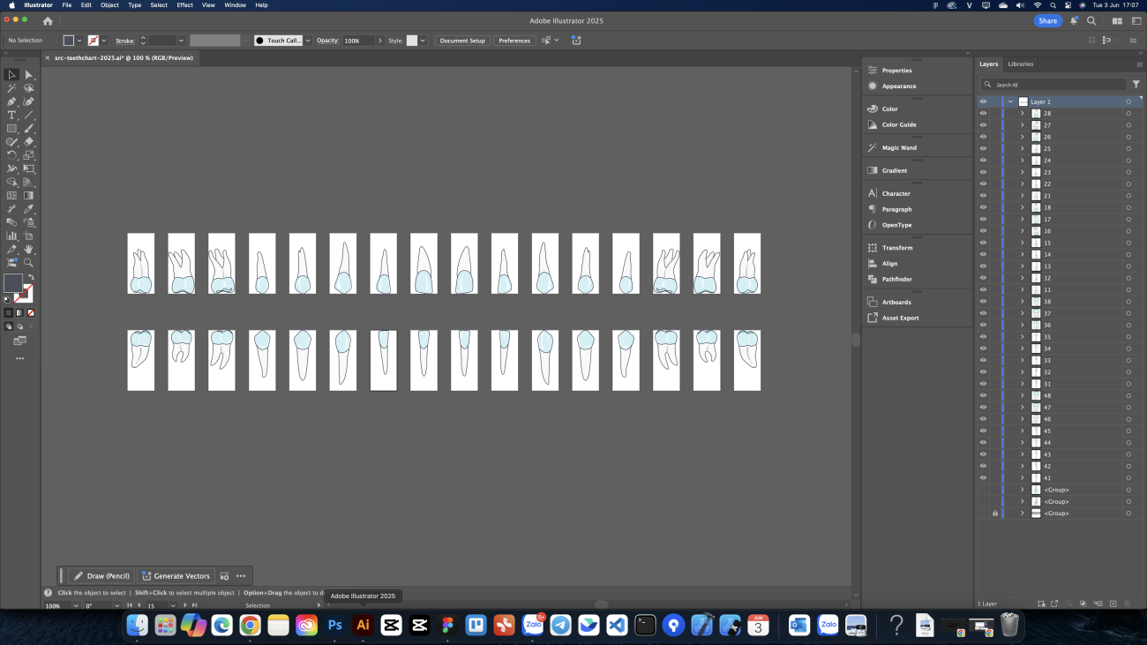The width and height of the screenshot is (1147, 645).
Task: Open the Appearance panel
Action: tap(899, 86)
